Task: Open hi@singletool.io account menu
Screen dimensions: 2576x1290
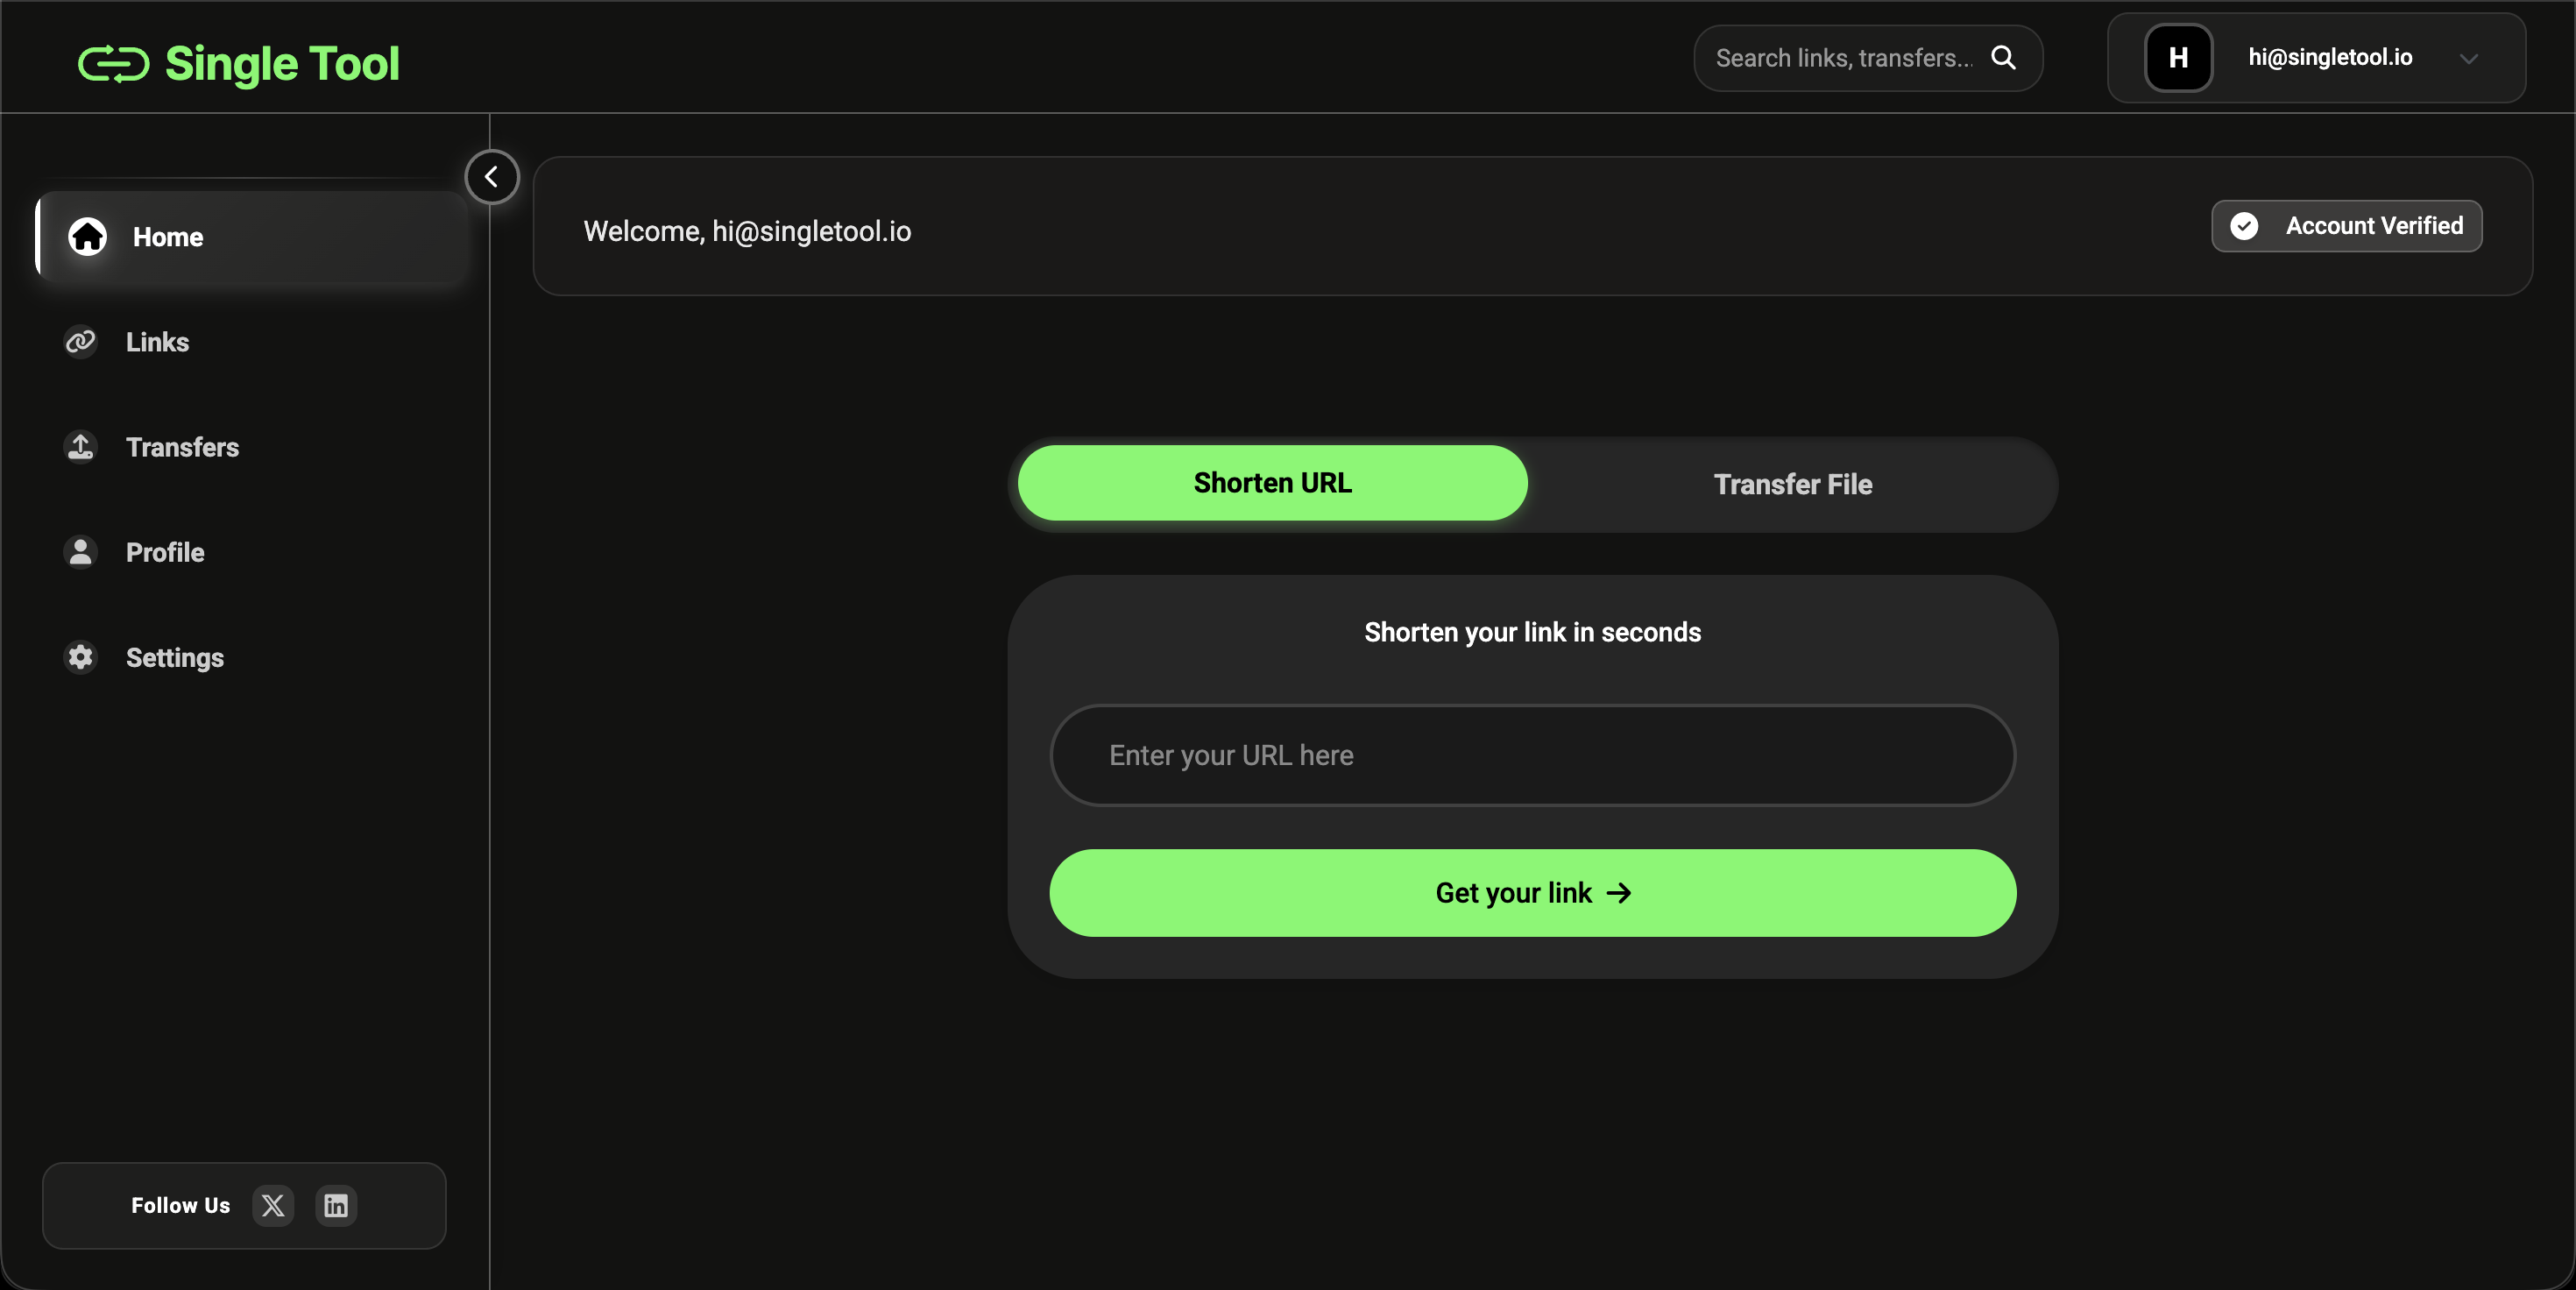Action: point(2329,58)
